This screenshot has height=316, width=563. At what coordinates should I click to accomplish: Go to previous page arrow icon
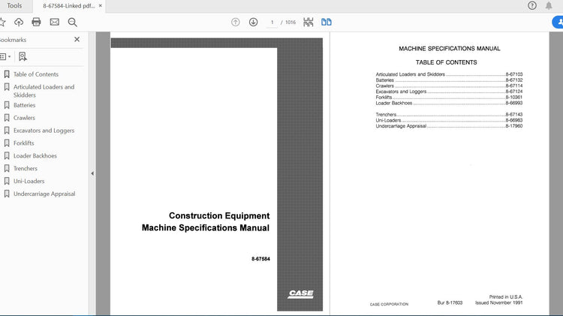coord(236,22)
